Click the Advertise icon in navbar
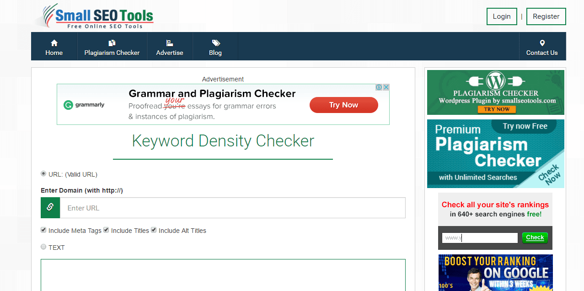 point(170,43)
